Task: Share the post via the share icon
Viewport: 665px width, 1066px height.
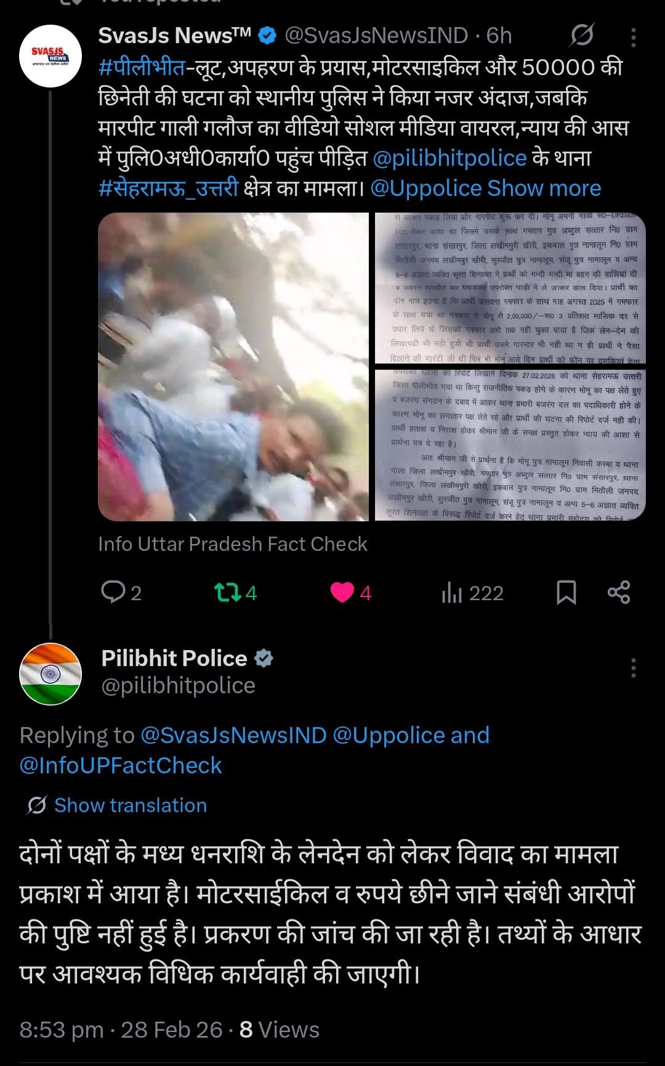Action: pyautogui.click(x=619, y=593)
